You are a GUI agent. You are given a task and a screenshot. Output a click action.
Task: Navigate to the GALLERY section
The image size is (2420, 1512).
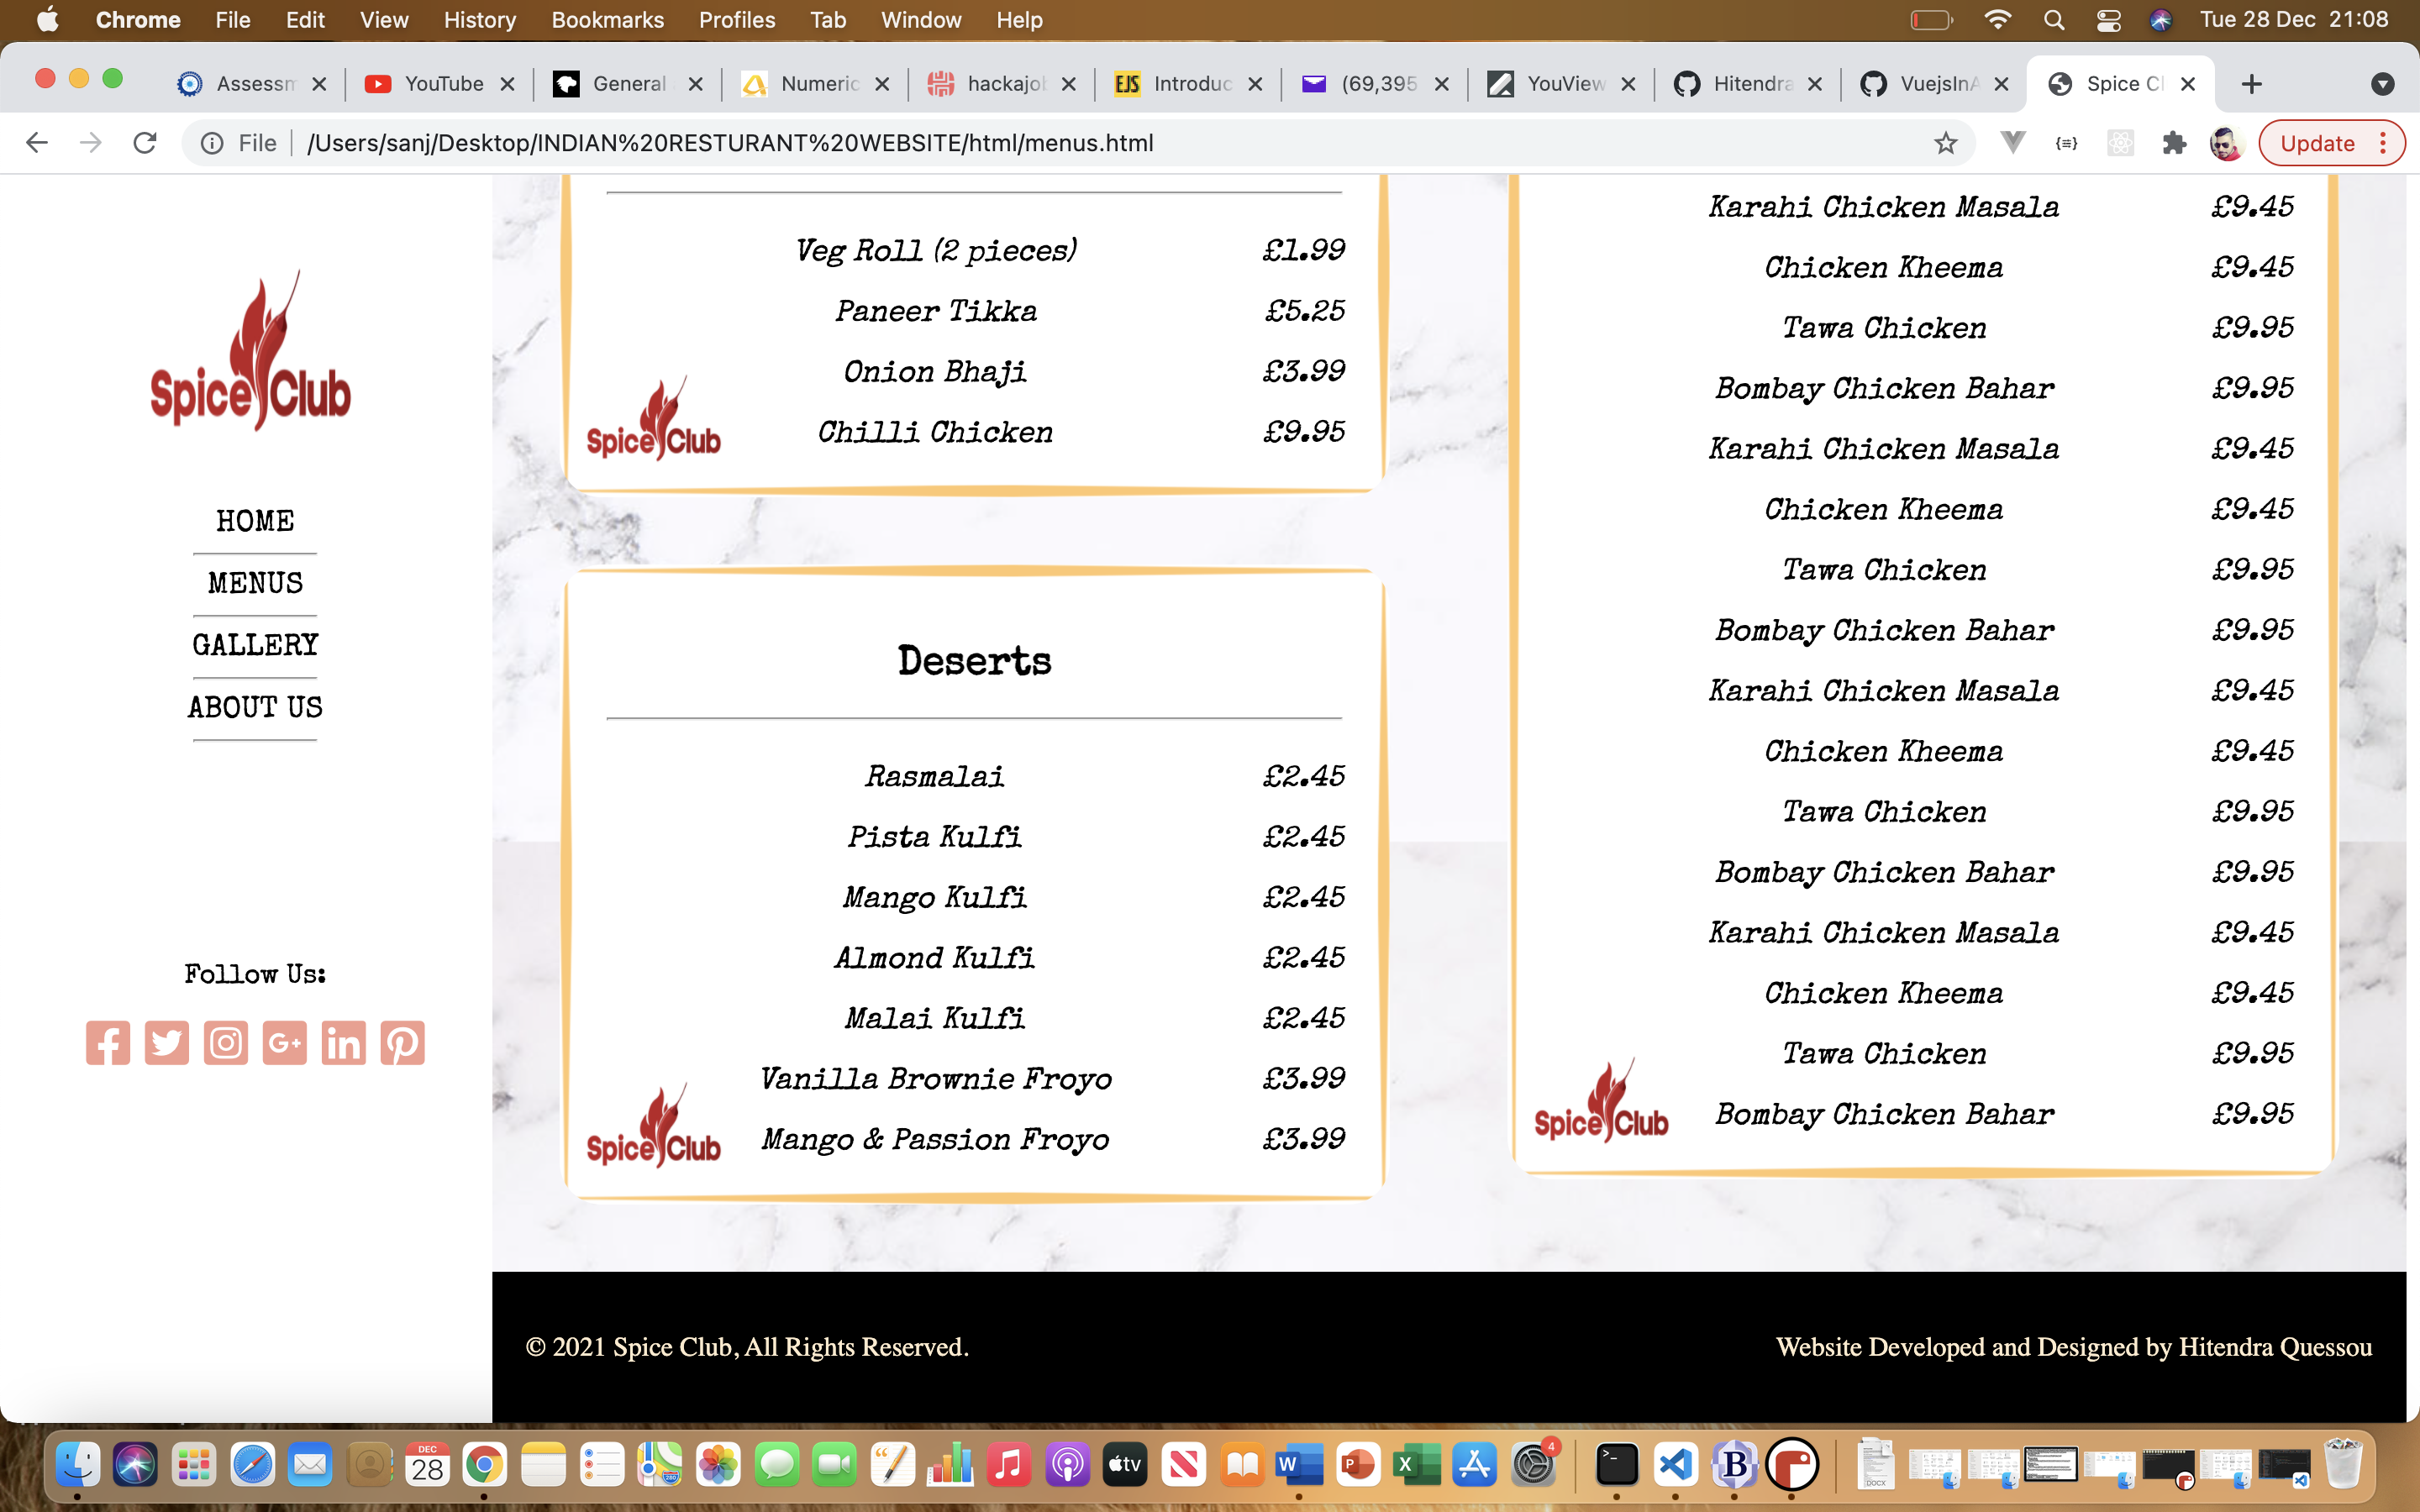(x=254, y=644)
